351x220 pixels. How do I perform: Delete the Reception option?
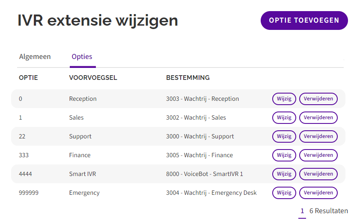click(x=318, y=99)
